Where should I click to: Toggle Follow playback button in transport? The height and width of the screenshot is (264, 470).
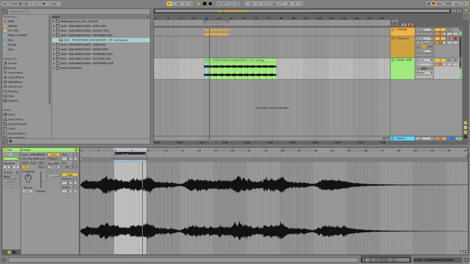pos(169,4)
